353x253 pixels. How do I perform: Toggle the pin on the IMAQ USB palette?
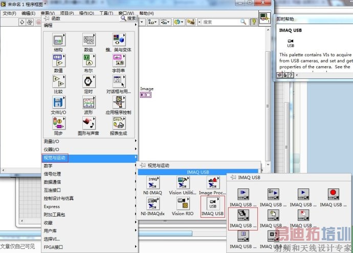coord(233,178)
